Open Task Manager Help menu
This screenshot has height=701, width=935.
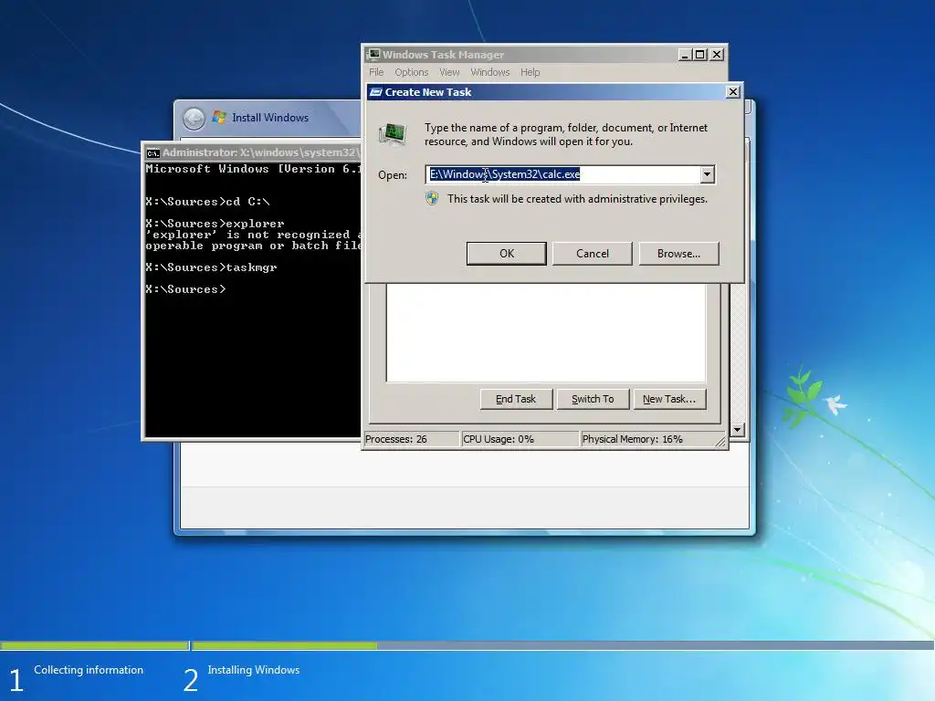point(531,72)
